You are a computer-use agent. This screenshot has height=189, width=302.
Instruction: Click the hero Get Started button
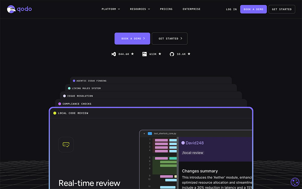(x=170, y=39)
